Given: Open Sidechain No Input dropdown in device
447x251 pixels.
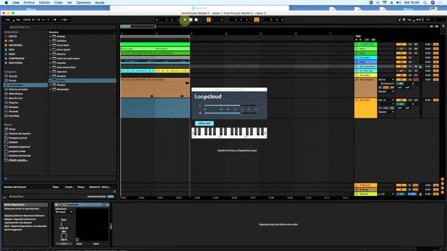Looking at the screenshot, I should pos(64,212).
